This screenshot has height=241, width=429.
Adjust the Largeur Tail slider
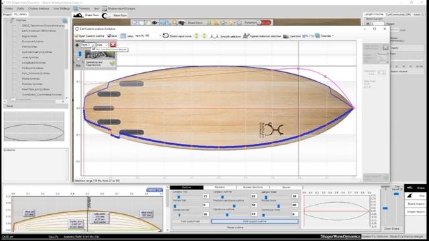tap(179, 197)
